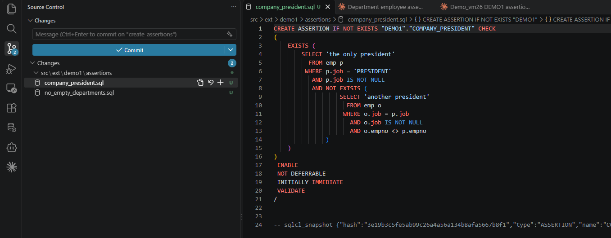
Task: Open file icon for company_president.sql
Action: coord(200,83)
